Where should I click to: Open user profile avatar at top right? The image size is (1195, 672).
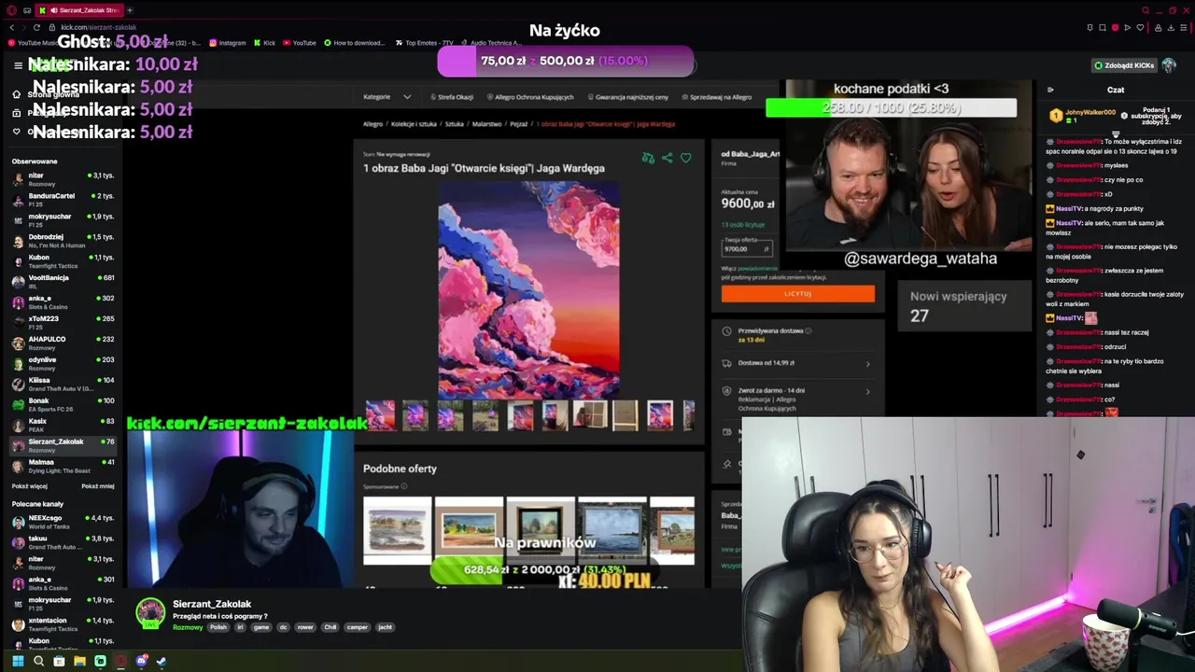pyautogui.click(x=1169, y=65)
